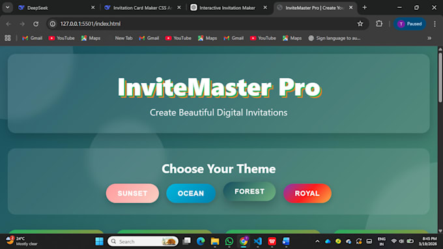The image size is (443, 249).
Task: Select the SUNSET theme button
Action: coord(132,194)
